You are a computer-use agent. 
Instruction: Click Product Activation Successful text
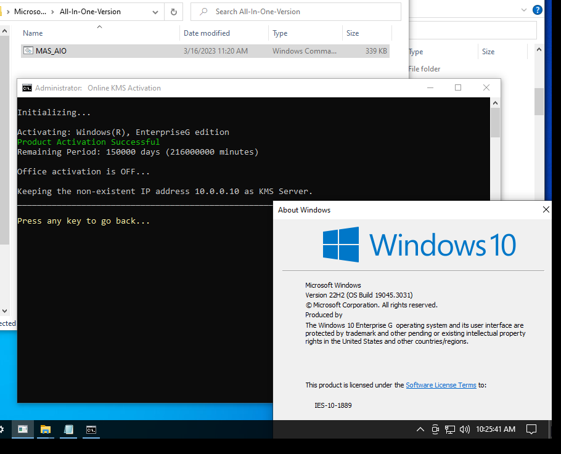pos(88,142)
